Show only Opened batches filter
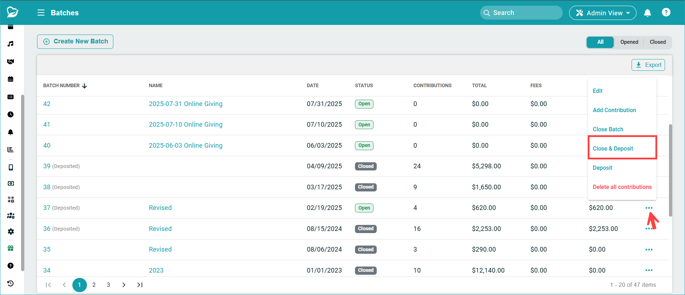 [629, 42]
